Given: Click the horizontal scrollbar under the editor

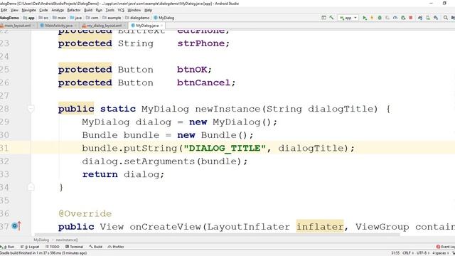Looking at the screenshot, I should (x=217, y=235).
